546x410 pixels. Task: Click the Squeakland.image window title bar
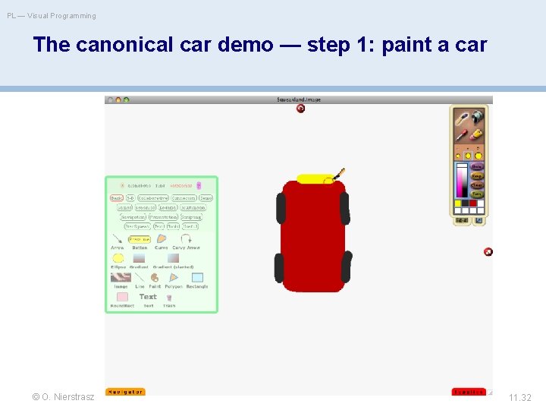click(x=299, y=99)
